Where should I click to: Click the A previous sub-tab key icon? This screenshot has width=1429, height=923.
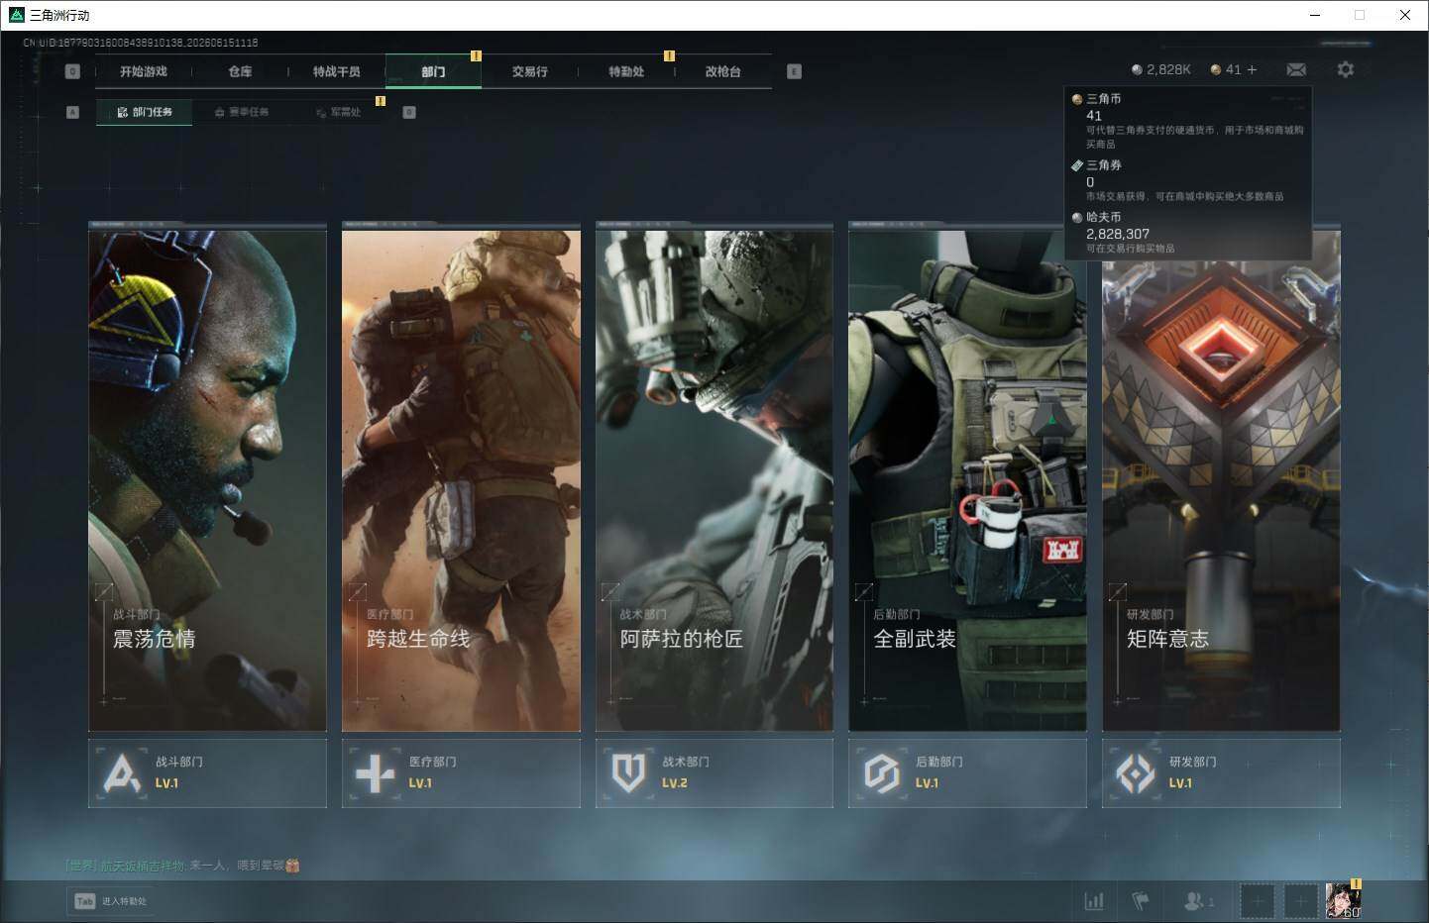72,112
